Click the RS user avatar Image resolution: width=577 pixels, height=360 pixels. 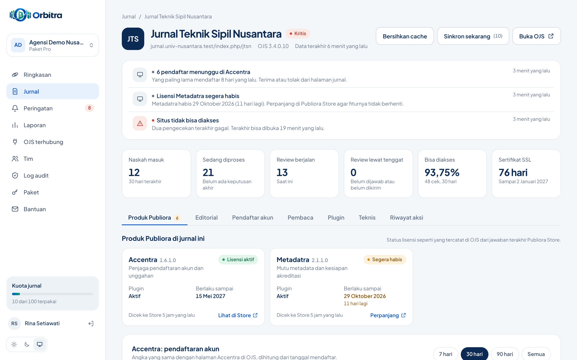pos(14,323)
